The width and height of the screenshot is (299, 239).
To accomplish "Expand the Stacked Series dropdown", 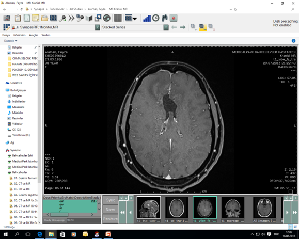I will 166,27.
